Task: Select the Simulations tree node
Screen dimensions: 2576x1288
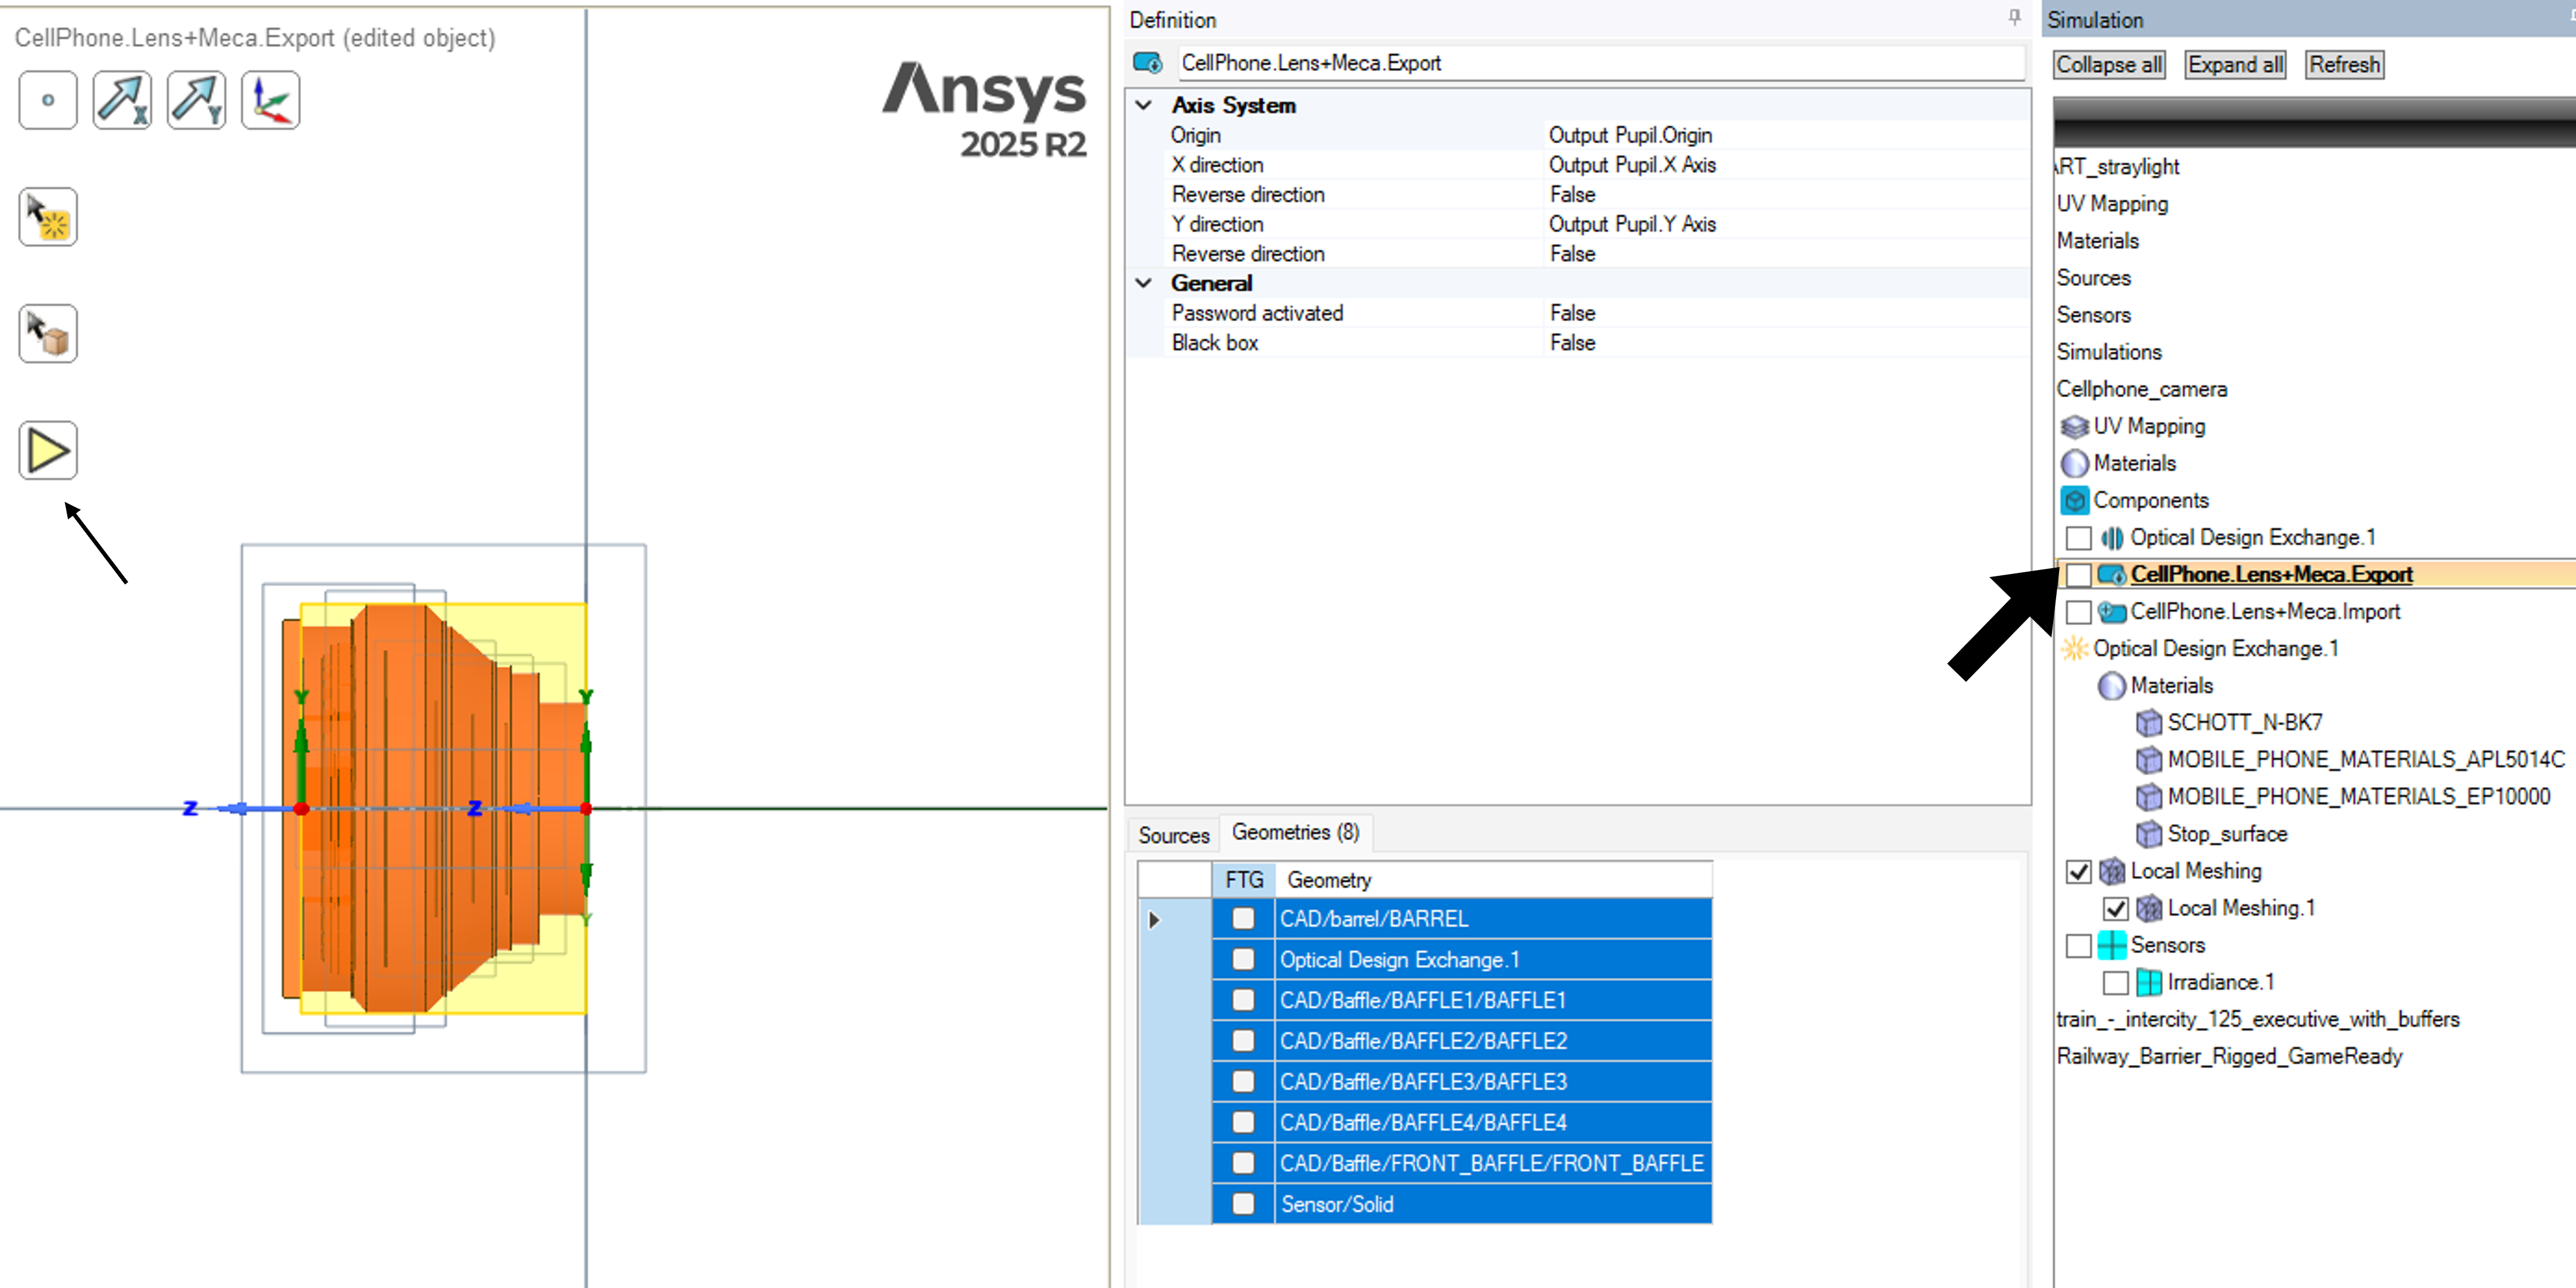Action: click(x=2109, y=353)
